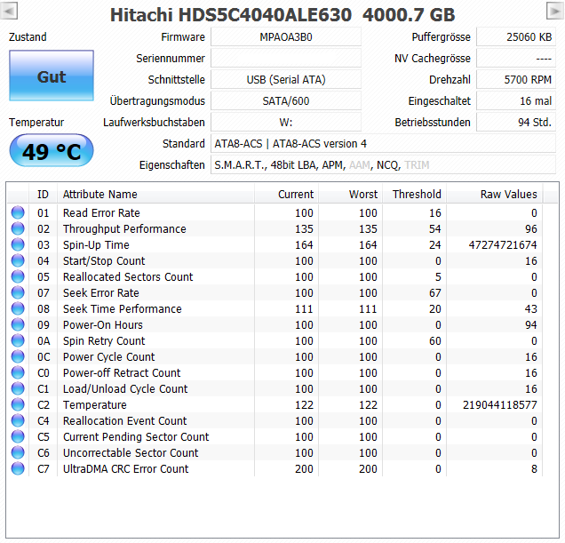Click the disk title Hitachi HDS5C4040ALE630
This screenshot has height=543, width=565.
click(231, 15)
